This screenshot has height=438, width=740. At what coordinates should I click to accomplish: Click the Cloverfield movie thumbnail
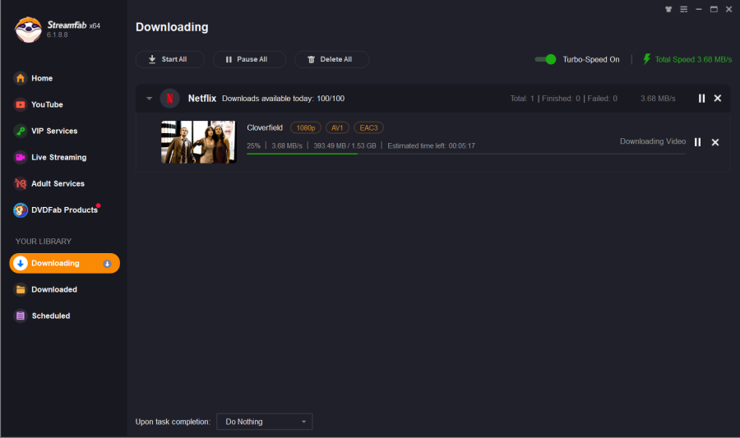coord(198,142)
